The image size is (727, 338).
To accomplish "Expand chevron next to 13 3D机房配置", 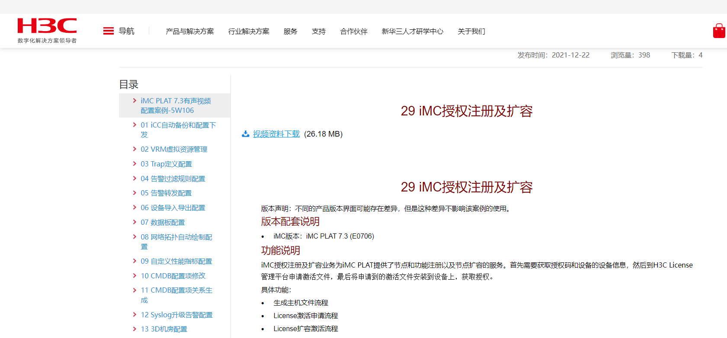I will (x=135, y=329).
